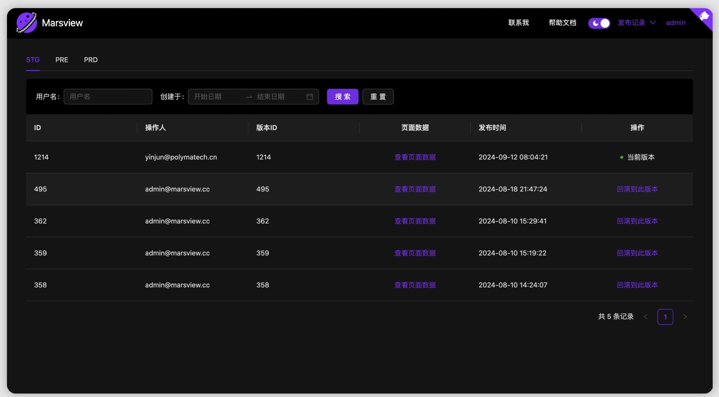Viewport: 719px width, 397px height.
Task: Switch to the PRE tab
Action: pyautogui.click(x=62, y=60)
